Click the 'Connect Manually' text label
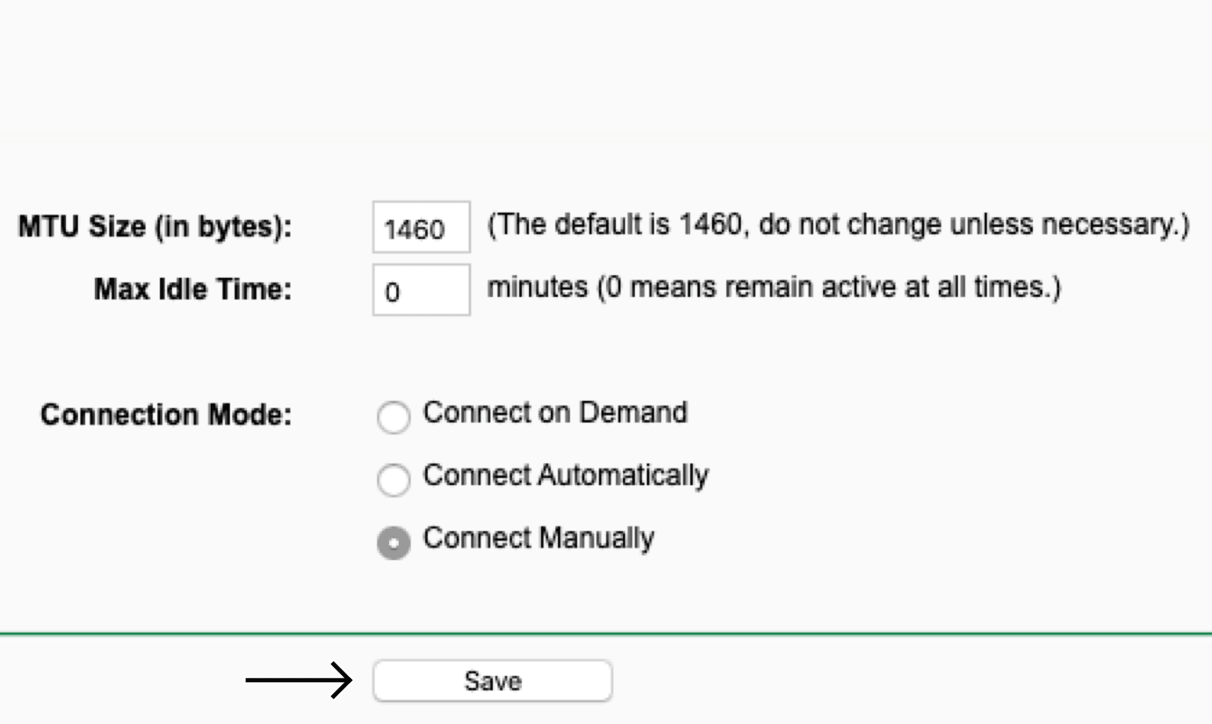This screenshot has height=724, width=1212. point(539,538)
